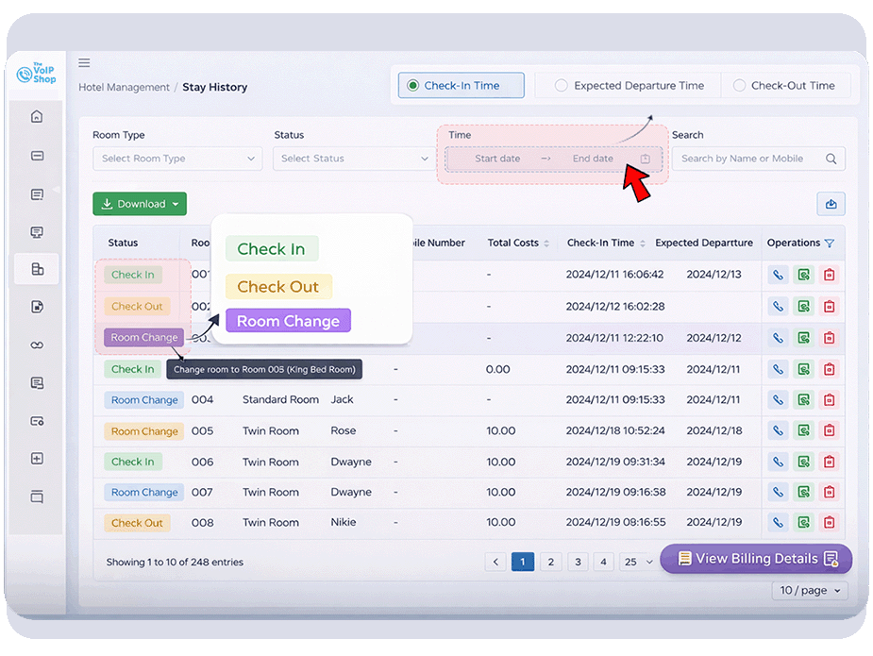
Task: Click Check Out tag in room 008 row
Action: pos(137,523)
